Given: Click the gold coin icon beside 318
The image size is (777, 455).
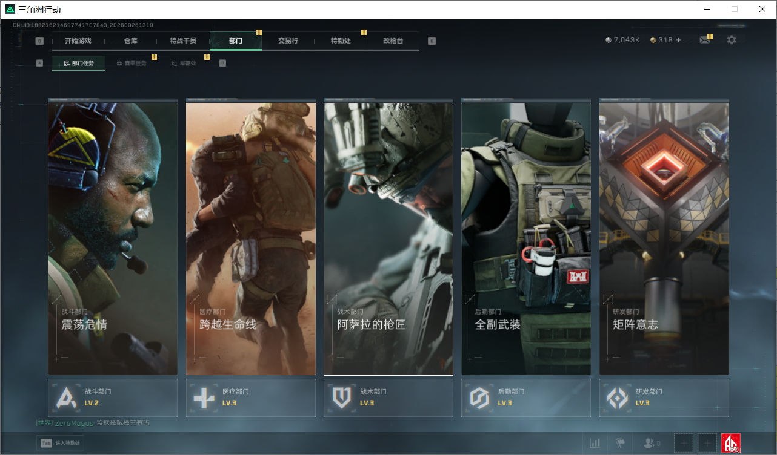Looking at the screenshot, I should [x=653, y=40].
